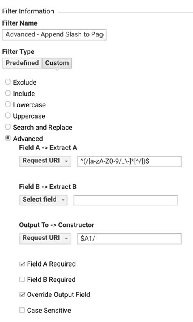Screen dimensions: 193x322
Task: Switch to Predefined filter type tab
Action: click(22, 63)
